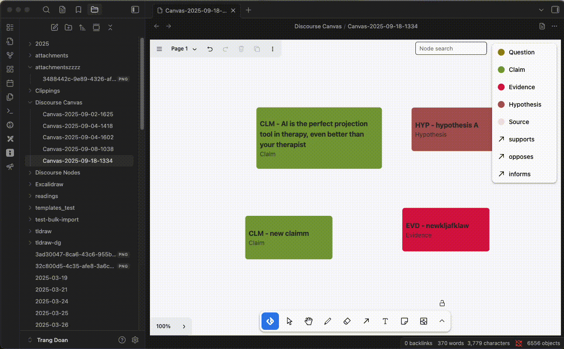Select the Sticky Note tool
The width and height of the screenshot is (564, 349).
(x=404, y=321)
